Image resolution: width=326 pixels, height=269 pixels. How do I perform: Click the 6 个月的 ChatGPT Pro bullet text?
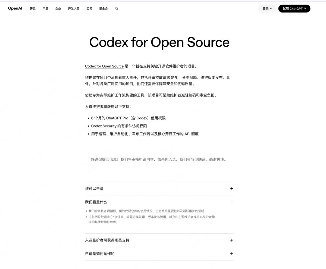click(128, 118)
